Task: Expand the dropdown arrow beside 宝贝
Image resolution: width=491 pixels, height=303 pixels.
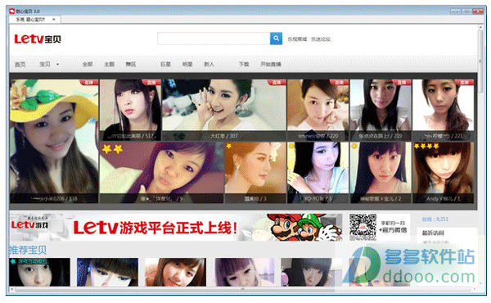Action: point(57,64)
